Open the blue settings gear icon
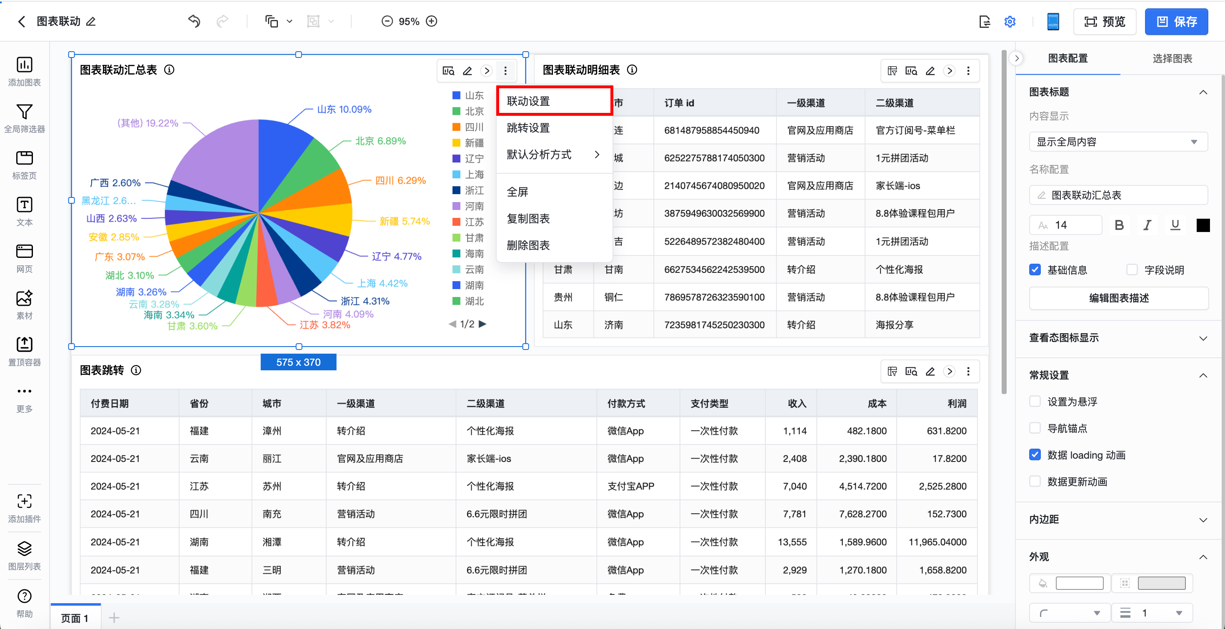Image resolution: width=1225 pixels, height=629 pixels. click(1010, 21)
